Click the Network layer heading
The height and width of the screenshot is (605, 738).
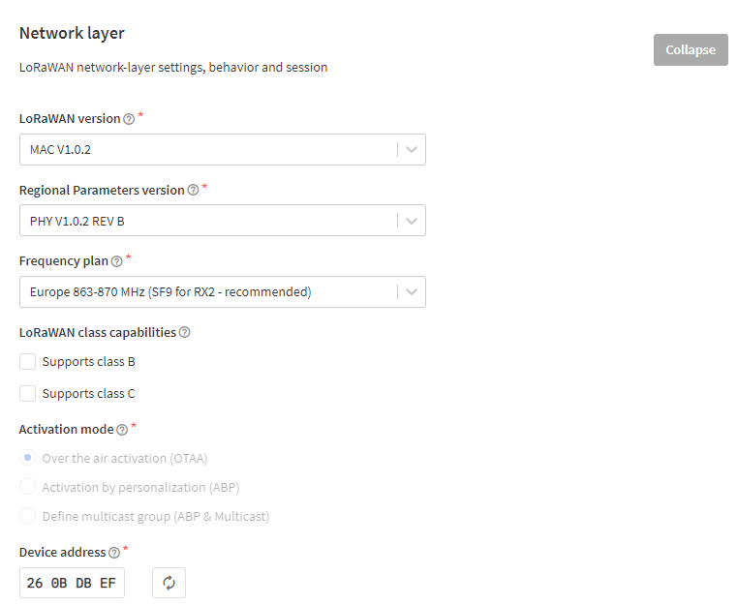(x=72, y=34)
